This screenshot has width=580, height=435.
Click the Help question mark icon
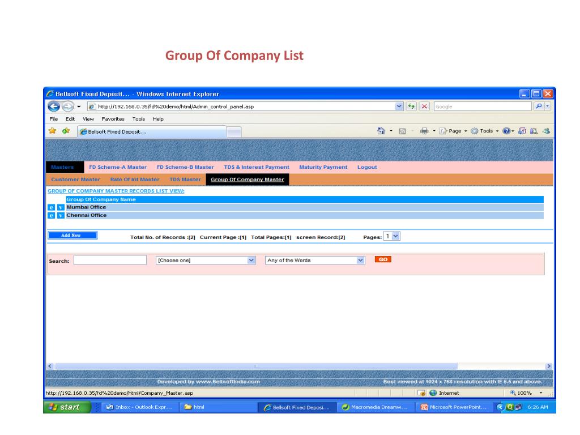(506, 131)
